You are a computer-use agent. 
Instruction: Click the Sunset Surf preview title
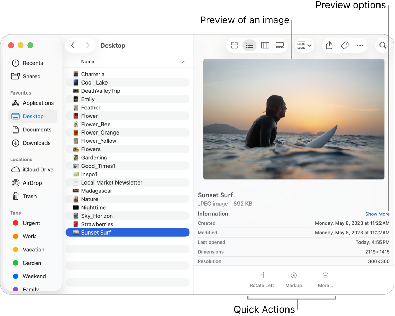pyautogui.click(x=215, y=195)
